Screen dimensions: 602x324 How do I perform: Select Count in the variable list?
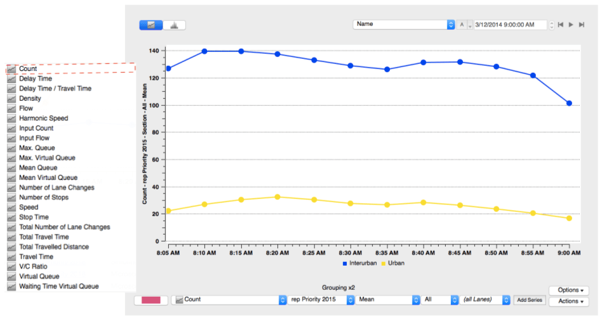pos(70,68)
